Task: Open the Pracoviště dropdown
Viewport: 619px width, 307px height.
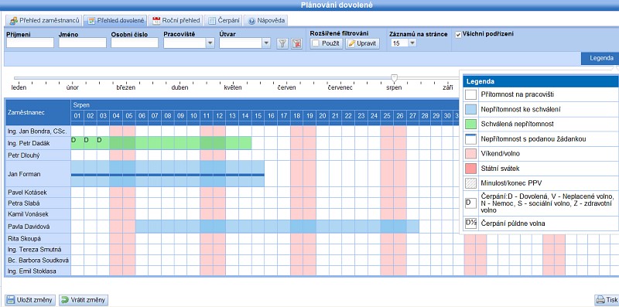Action: coord(210,43)
